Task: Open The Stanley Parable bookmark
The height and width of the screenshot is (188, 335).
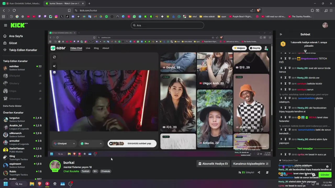Action: (x=300, y=16)
